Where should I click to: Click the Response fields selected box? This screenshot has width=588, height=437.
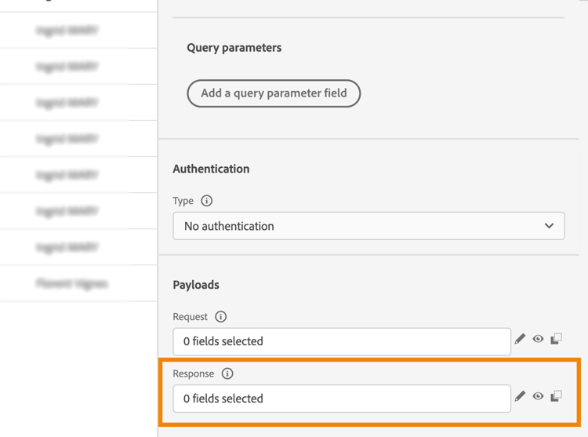[x=342, y=399]
